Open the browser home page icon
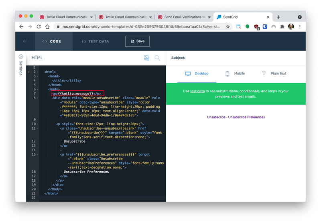Image resolution: width=321 pixels, height=222 pixels. [47, 27]
